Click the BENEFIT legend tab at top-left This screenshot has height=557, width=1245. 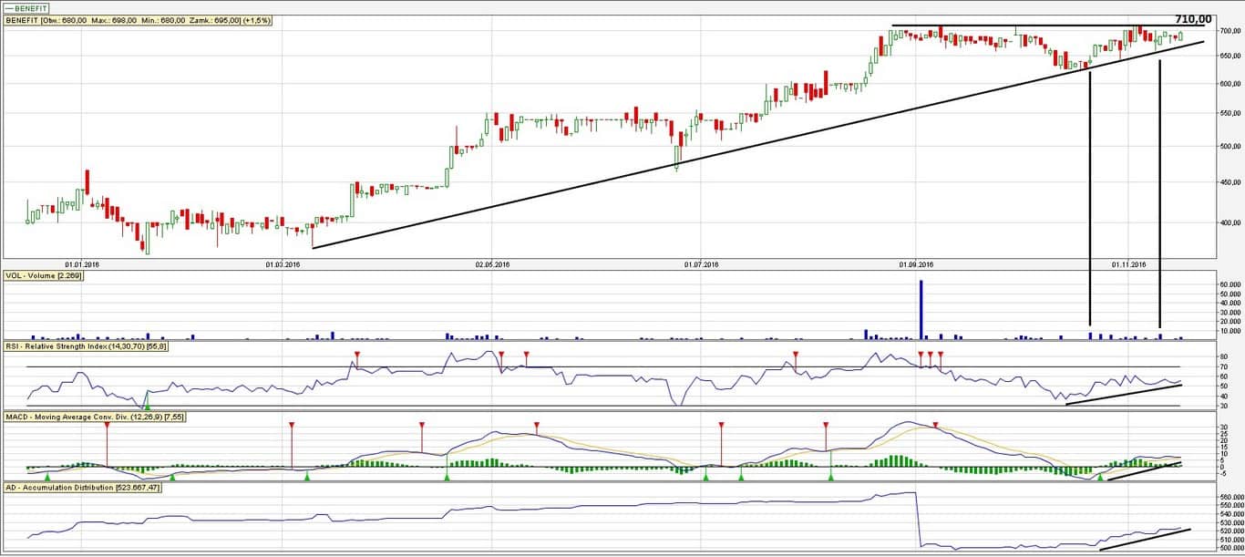[x=26, y=7]
